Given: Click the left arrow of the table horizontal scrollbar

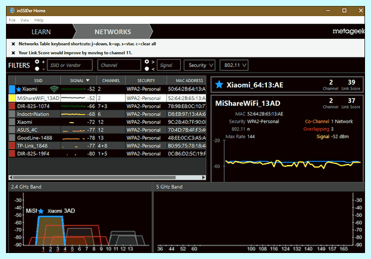Looking at the screenshot, I should click(11, 178).
